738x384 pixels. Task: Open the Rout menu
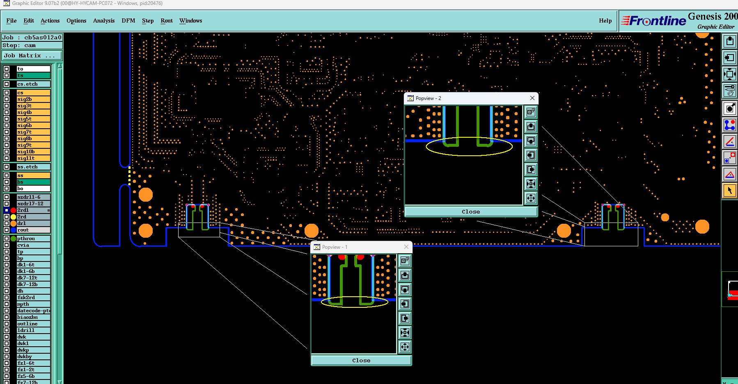(x=167, y=20)
